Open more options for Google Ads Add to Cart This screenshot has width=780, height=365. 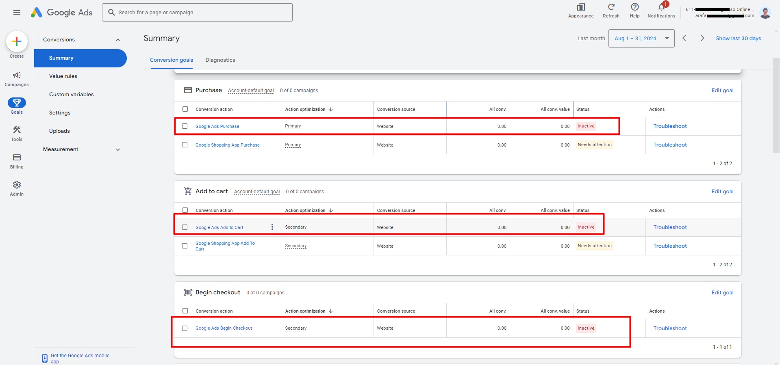(x=272, y=227)
